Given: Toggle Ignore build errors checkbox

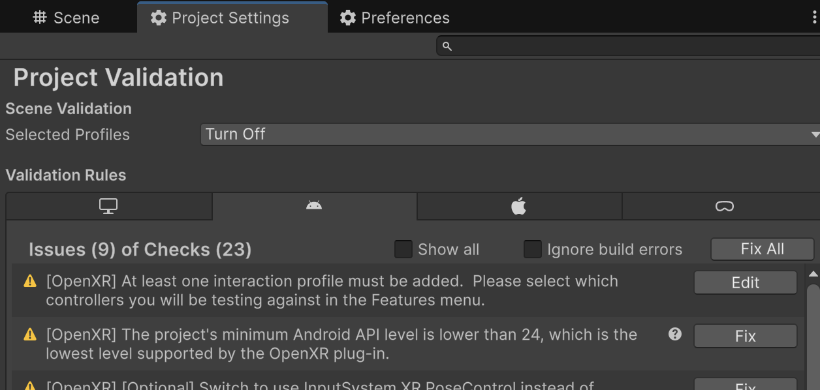Looking at the screenshot, I should coord(533,249).
